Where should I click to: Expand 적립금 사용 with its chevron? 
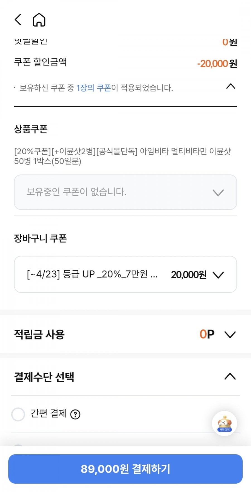(230, 334)
